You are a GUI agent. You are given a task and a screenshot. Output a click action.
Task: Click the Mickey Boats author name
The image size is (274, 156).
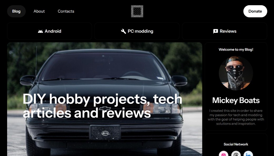pos(236,100)
